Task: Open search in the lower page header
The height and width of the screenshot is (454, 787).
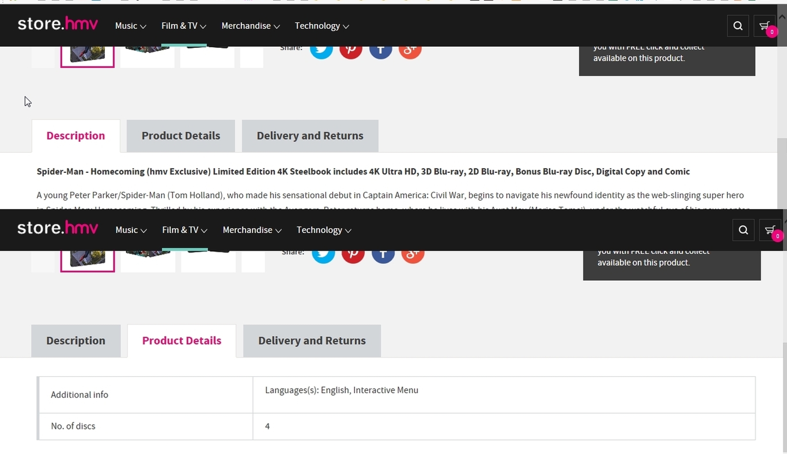Action: pos(743,230)
